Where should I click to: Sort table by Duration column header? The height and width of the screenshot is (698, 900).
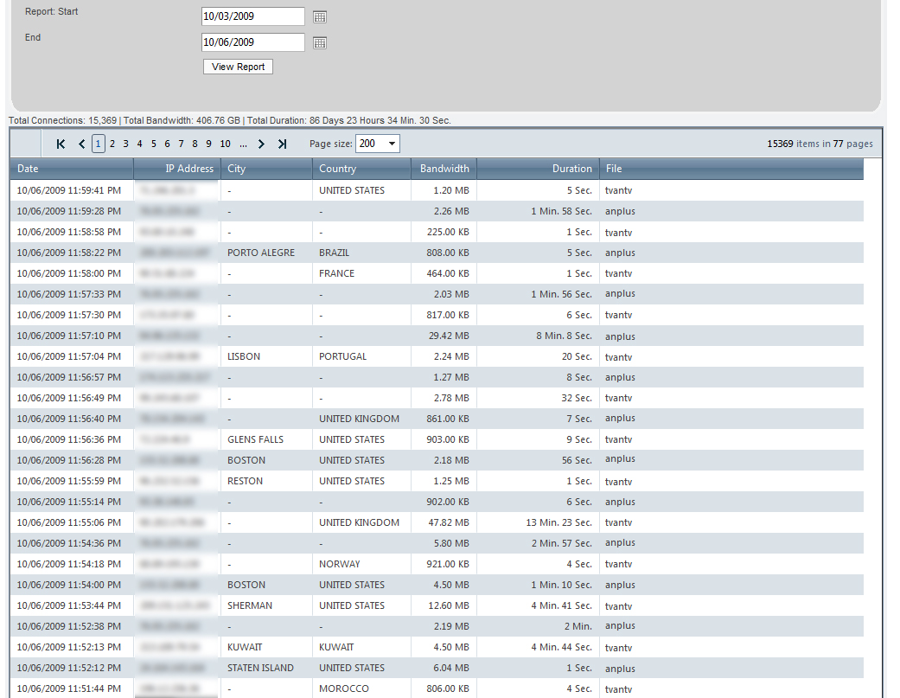point(572,169)
